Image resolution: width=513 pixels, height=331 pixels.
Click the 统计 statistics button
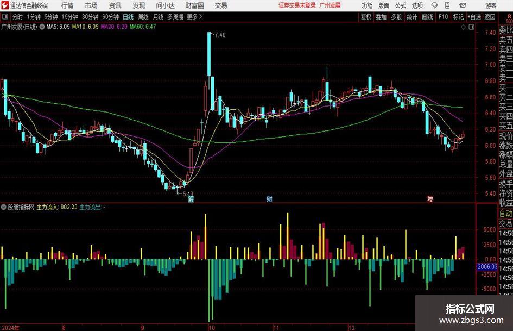[411, 17]
